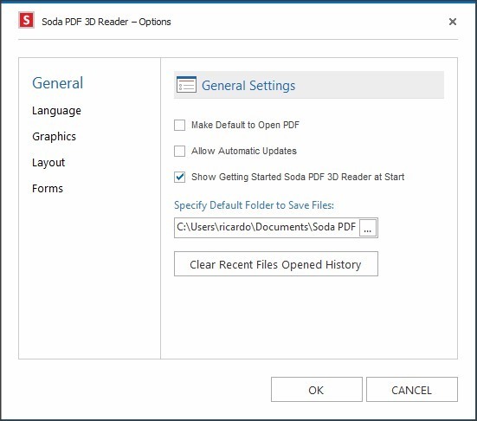Image resolution: width=477 pixels, height=421 pixels.
Task: Click the Soda PDF 3D Reader – Options title
Action: pos(106,22)
